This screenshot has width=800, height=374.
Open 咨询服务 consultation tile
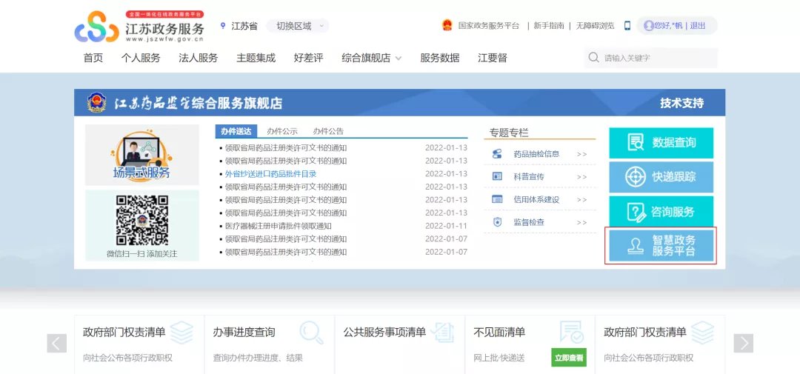661,212
